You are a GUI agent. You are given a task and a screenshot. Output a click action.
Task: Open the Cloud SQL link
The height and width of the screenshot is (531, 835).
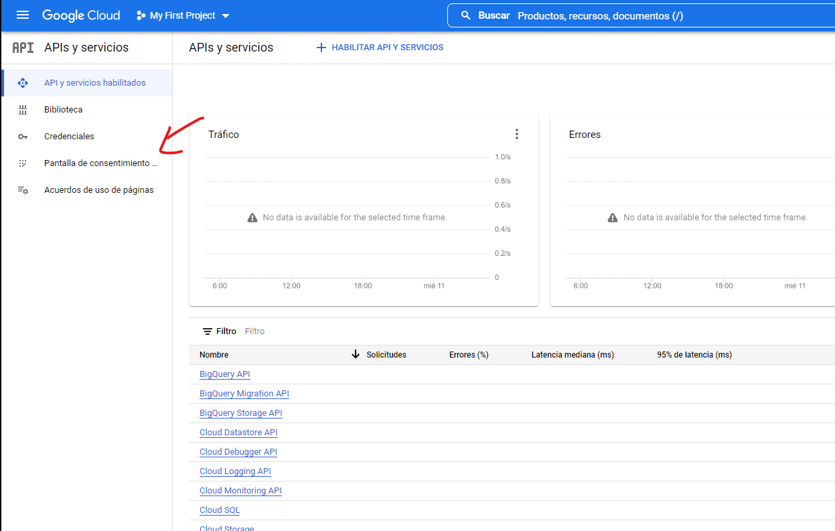click(220, 510)
